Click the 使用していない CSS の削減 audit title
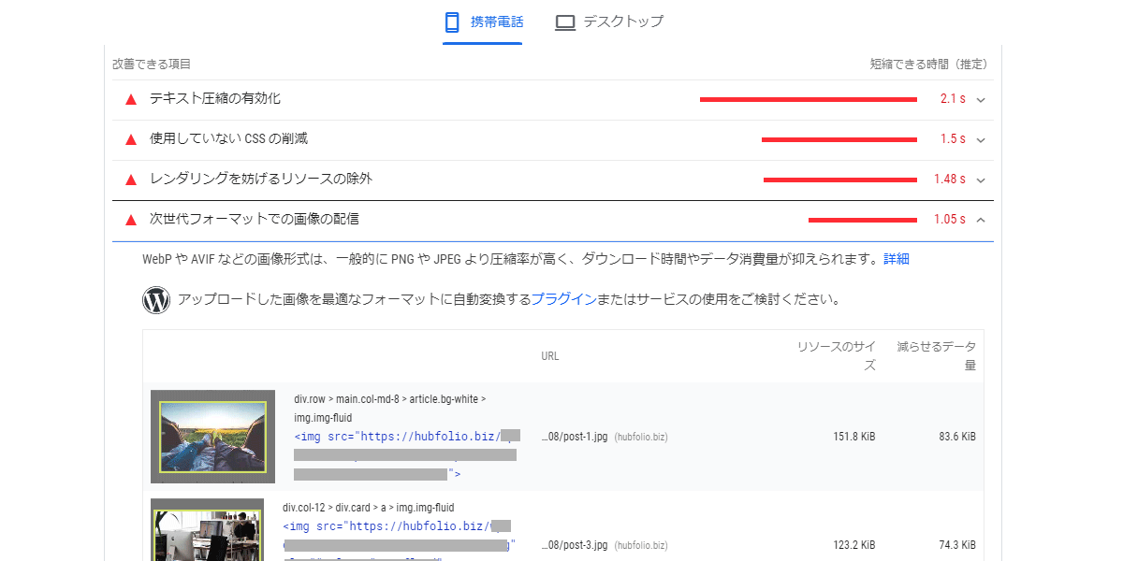 click(x=228, y=138)
